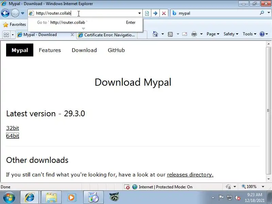Click the magnifier search icon

click(262, 13)
